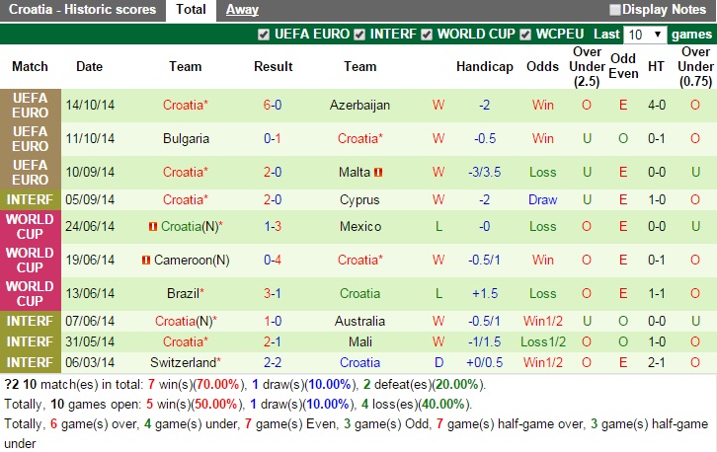Click the Mali team name
Viewport: 717px width, 452px height.
click(x=359, y=341)
